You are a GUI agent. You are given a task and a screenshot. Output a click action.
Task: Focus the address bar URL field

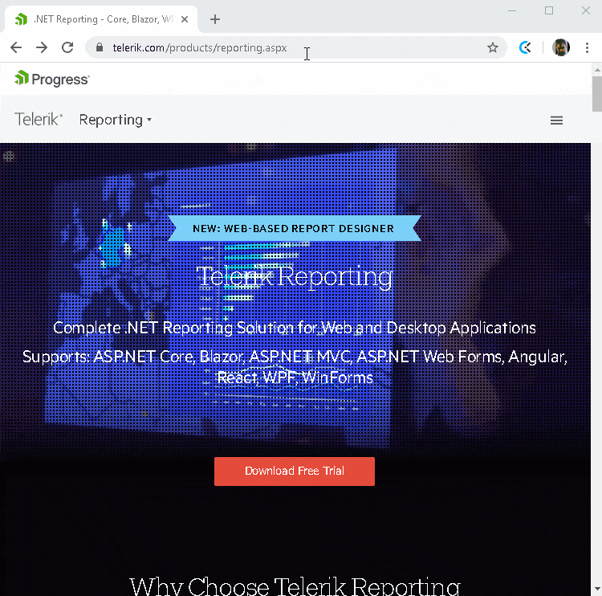click(x=295, y=47)
